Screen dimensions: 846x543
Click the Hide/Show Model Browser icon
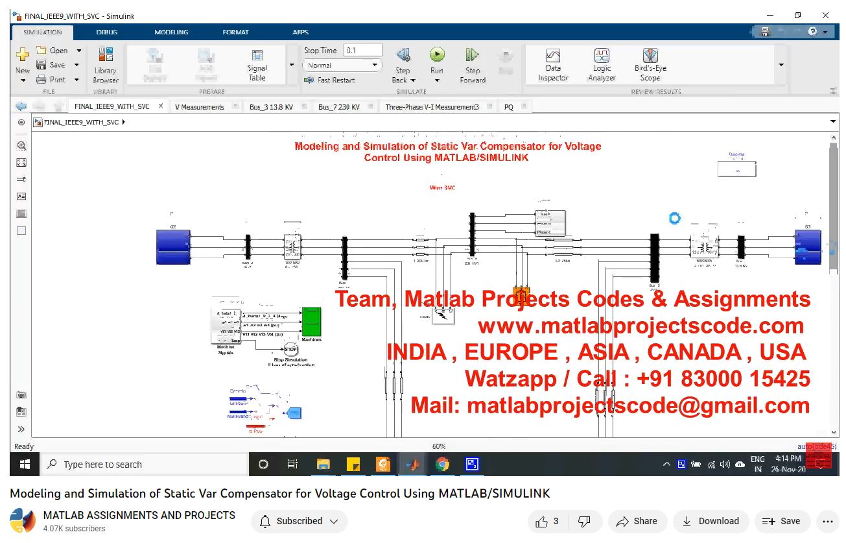21,122
